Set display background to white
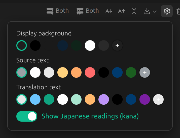Image resolution: width=180 pixels, height=138 pixels. pyautogui.click(x=90, y=45)
